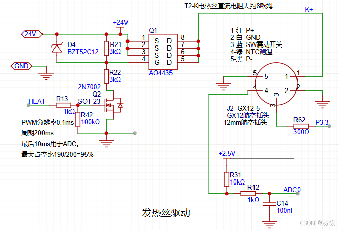
Task: Select ground symbol below Q2 source
Action: click(x=106, y=144)
